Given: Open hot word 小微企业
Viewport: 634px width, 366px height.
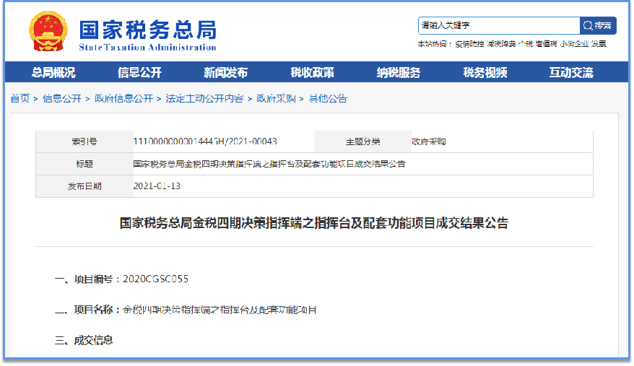Looking at the screenshot, I should (x=574, y=44).
